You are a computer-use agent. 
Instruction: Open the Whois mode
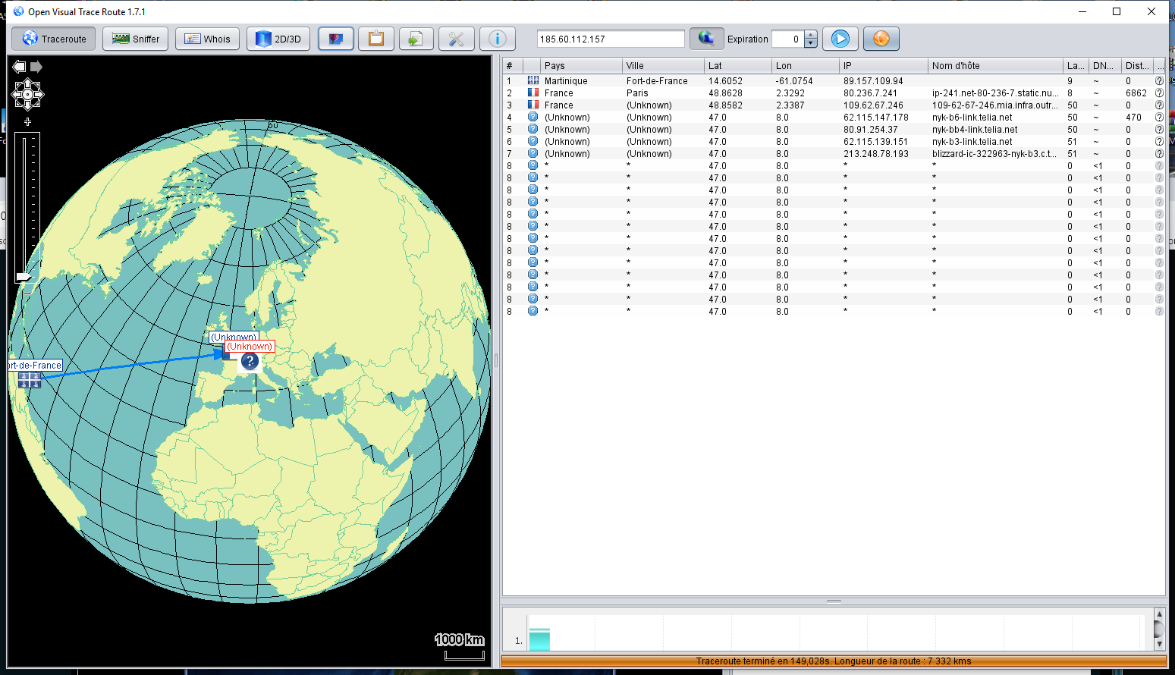(208, 39)
